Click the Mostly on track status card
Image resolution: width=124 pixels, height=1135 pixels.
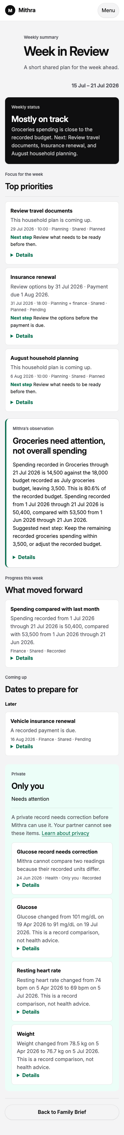tap(62, 130)
